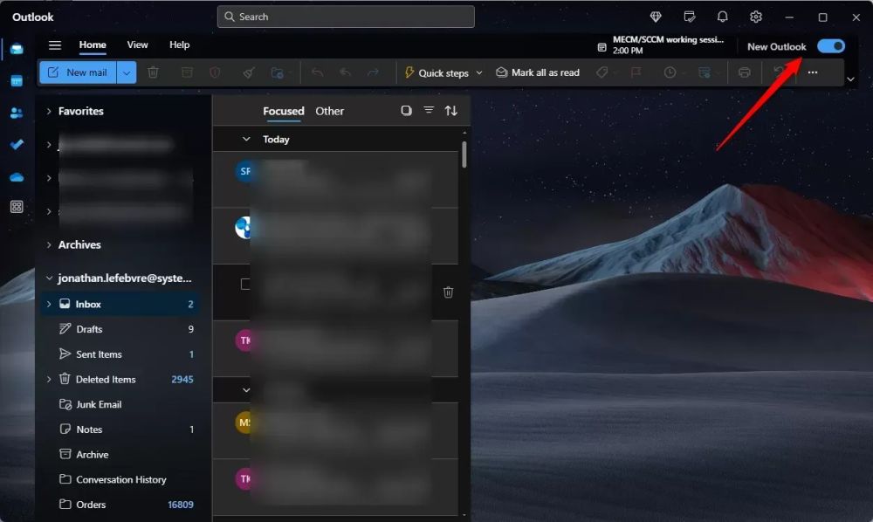Click the Print icon in the toolbar
This screenshot has width=873, height=522.
(x=744, y=72)
